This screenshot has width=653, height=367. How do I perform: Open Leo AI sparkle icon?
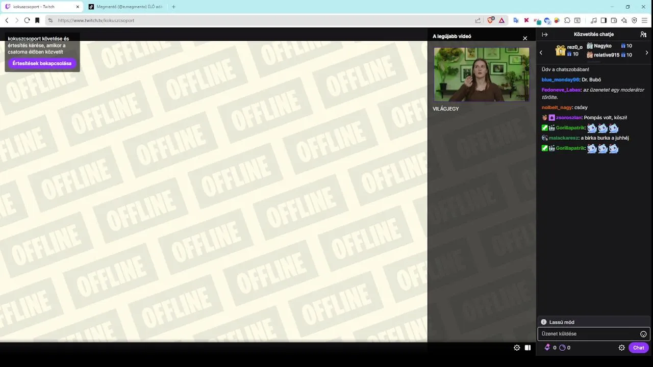coord(624,20)
